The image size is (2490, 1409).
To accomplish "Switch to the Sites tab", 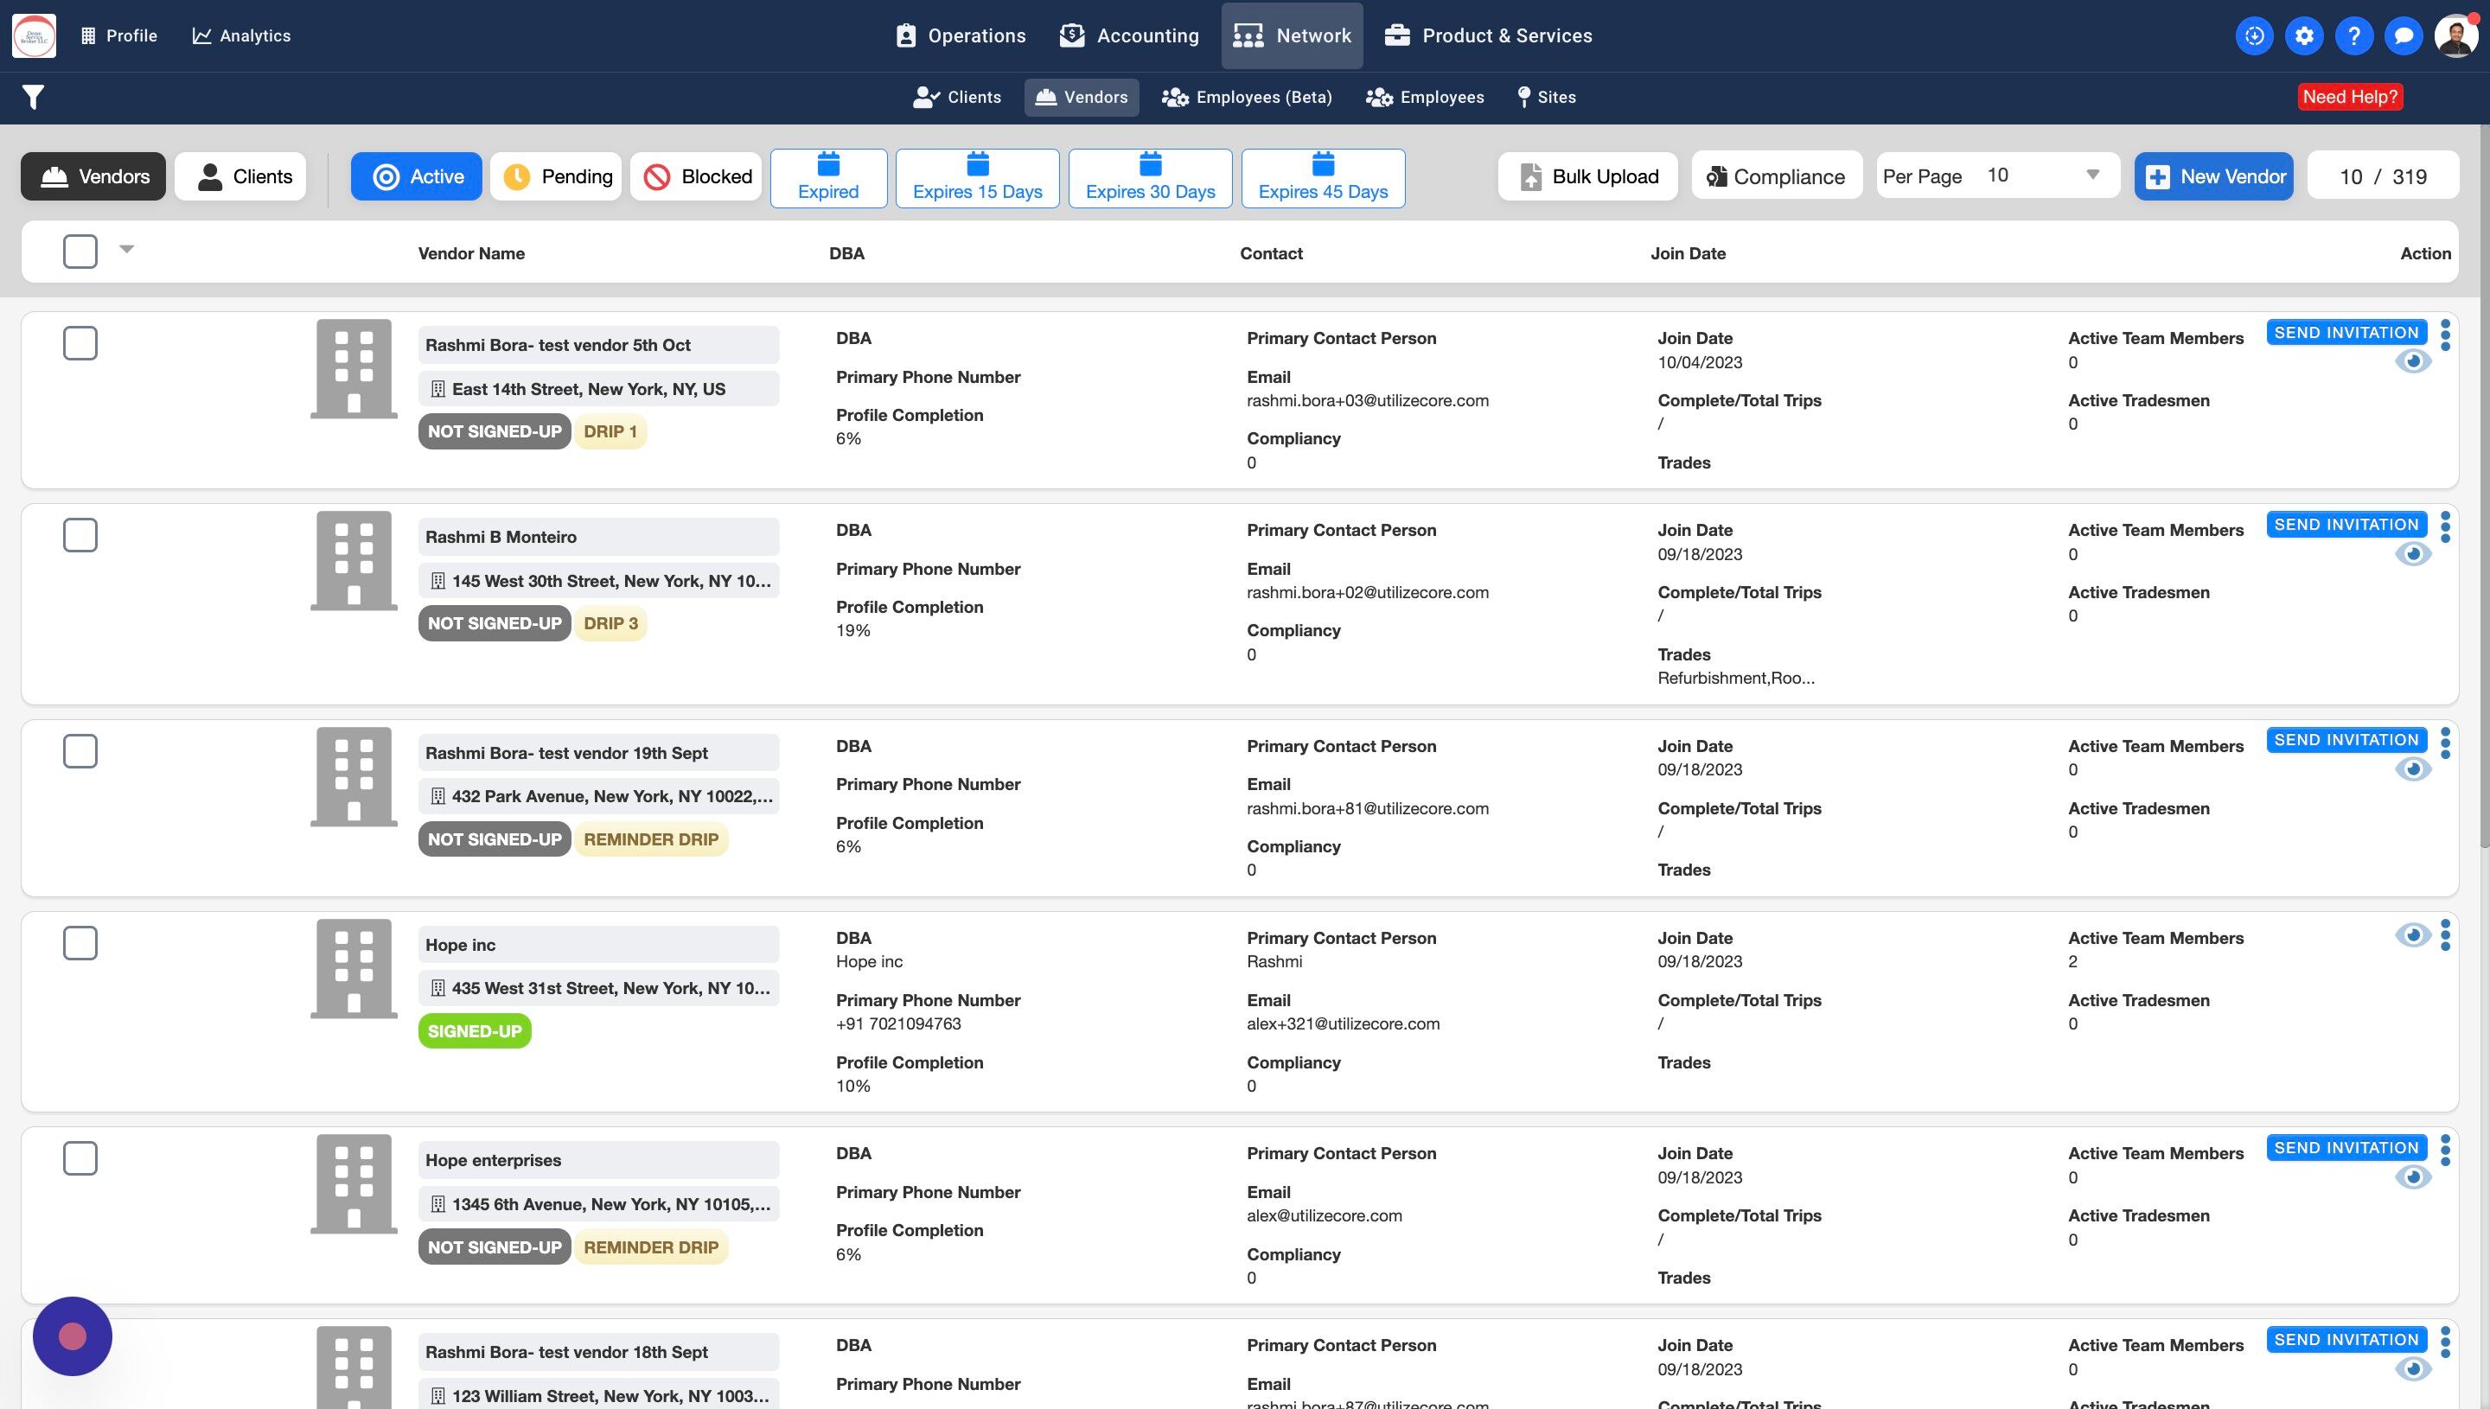I will tap(1547, 97).
